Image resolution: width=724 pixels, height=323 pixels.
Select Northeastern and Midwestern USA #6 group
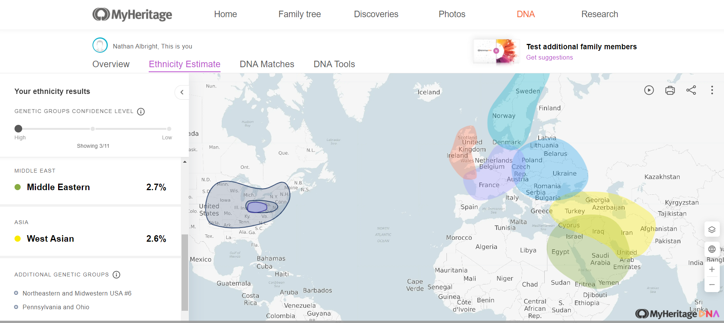[x=77, y=293]
